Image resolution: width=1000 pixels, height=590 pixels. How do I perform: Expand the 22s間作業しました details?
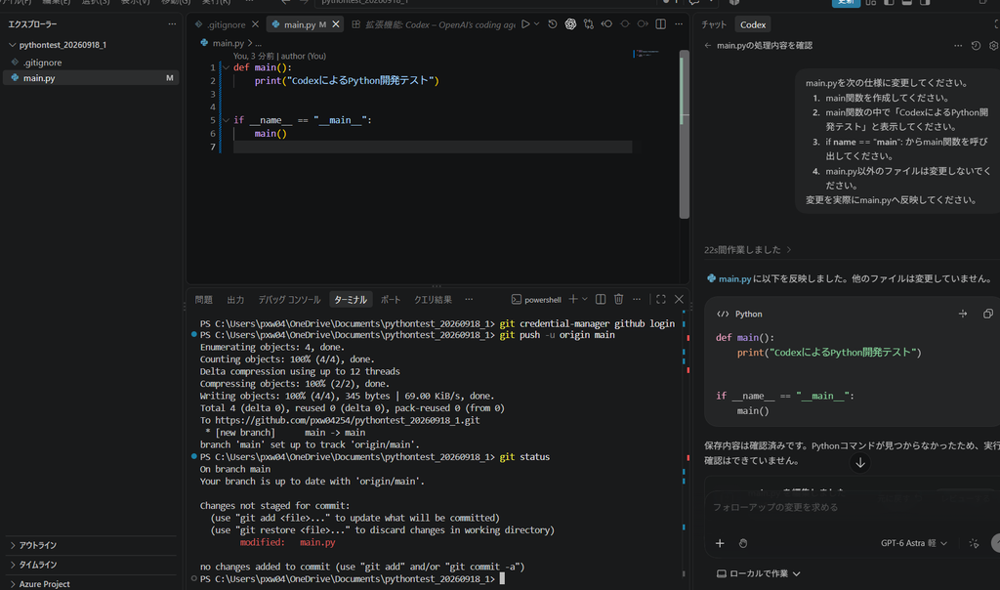point(747,250)
